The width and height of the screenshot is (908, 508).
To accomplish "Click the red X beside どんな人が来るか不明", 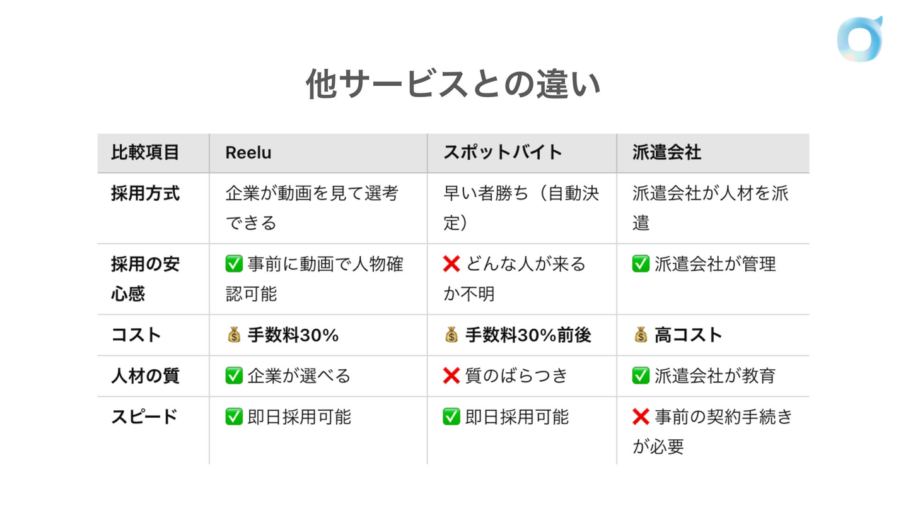I will pos(451,264).
